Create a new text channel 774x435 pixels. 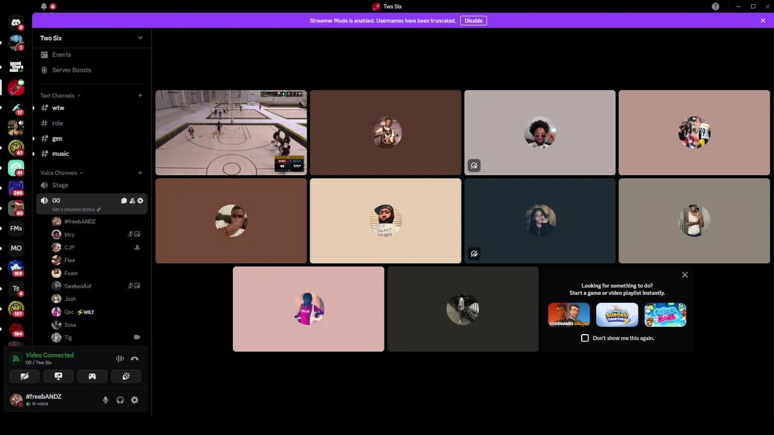click(x=140, y=95)
